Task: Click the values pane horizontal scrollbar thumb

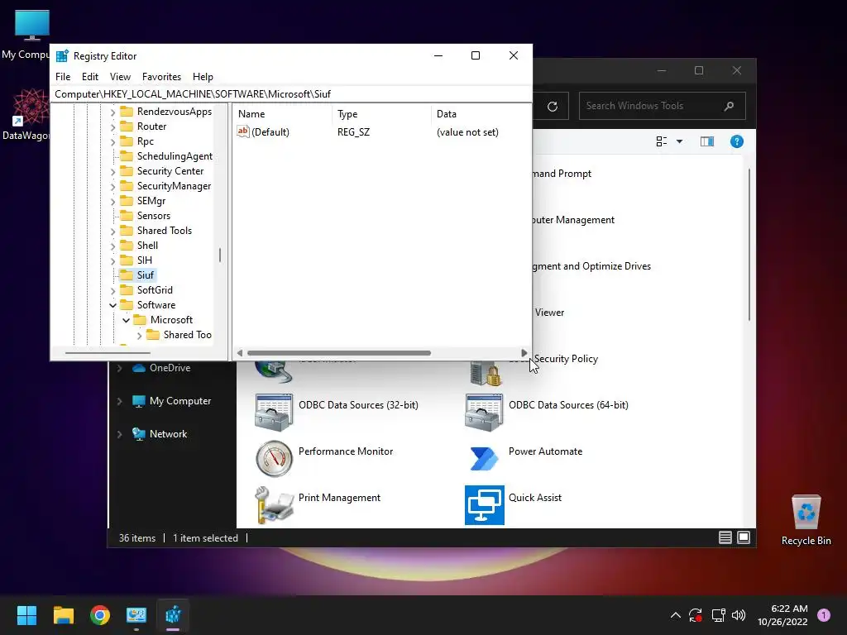Action: point(339,353)
